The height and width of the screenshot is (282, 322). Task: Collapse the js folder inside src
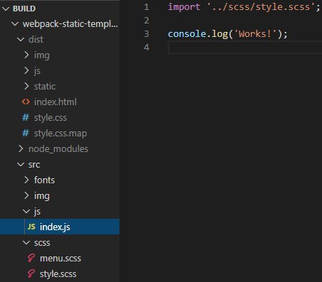tap(26, 211)
